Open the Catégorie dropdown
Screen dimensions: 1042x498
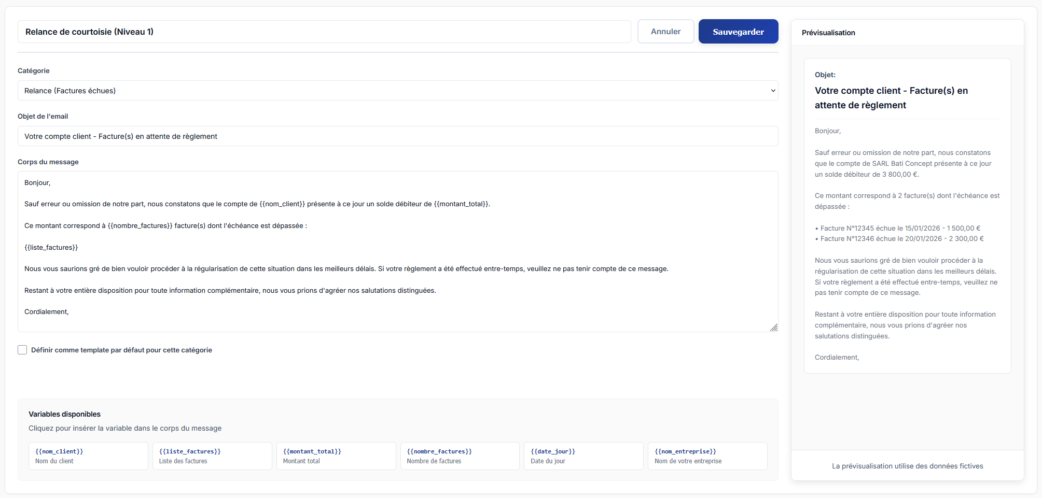coord(398,91)
